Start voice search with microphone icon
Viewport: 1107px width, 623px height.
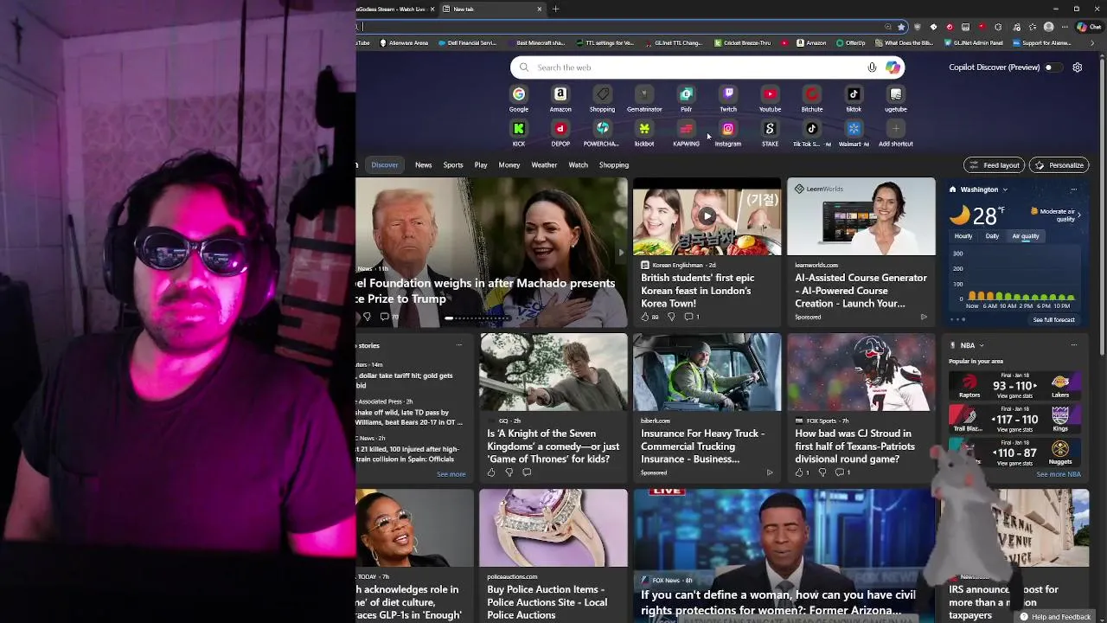[x=872, y=67]
